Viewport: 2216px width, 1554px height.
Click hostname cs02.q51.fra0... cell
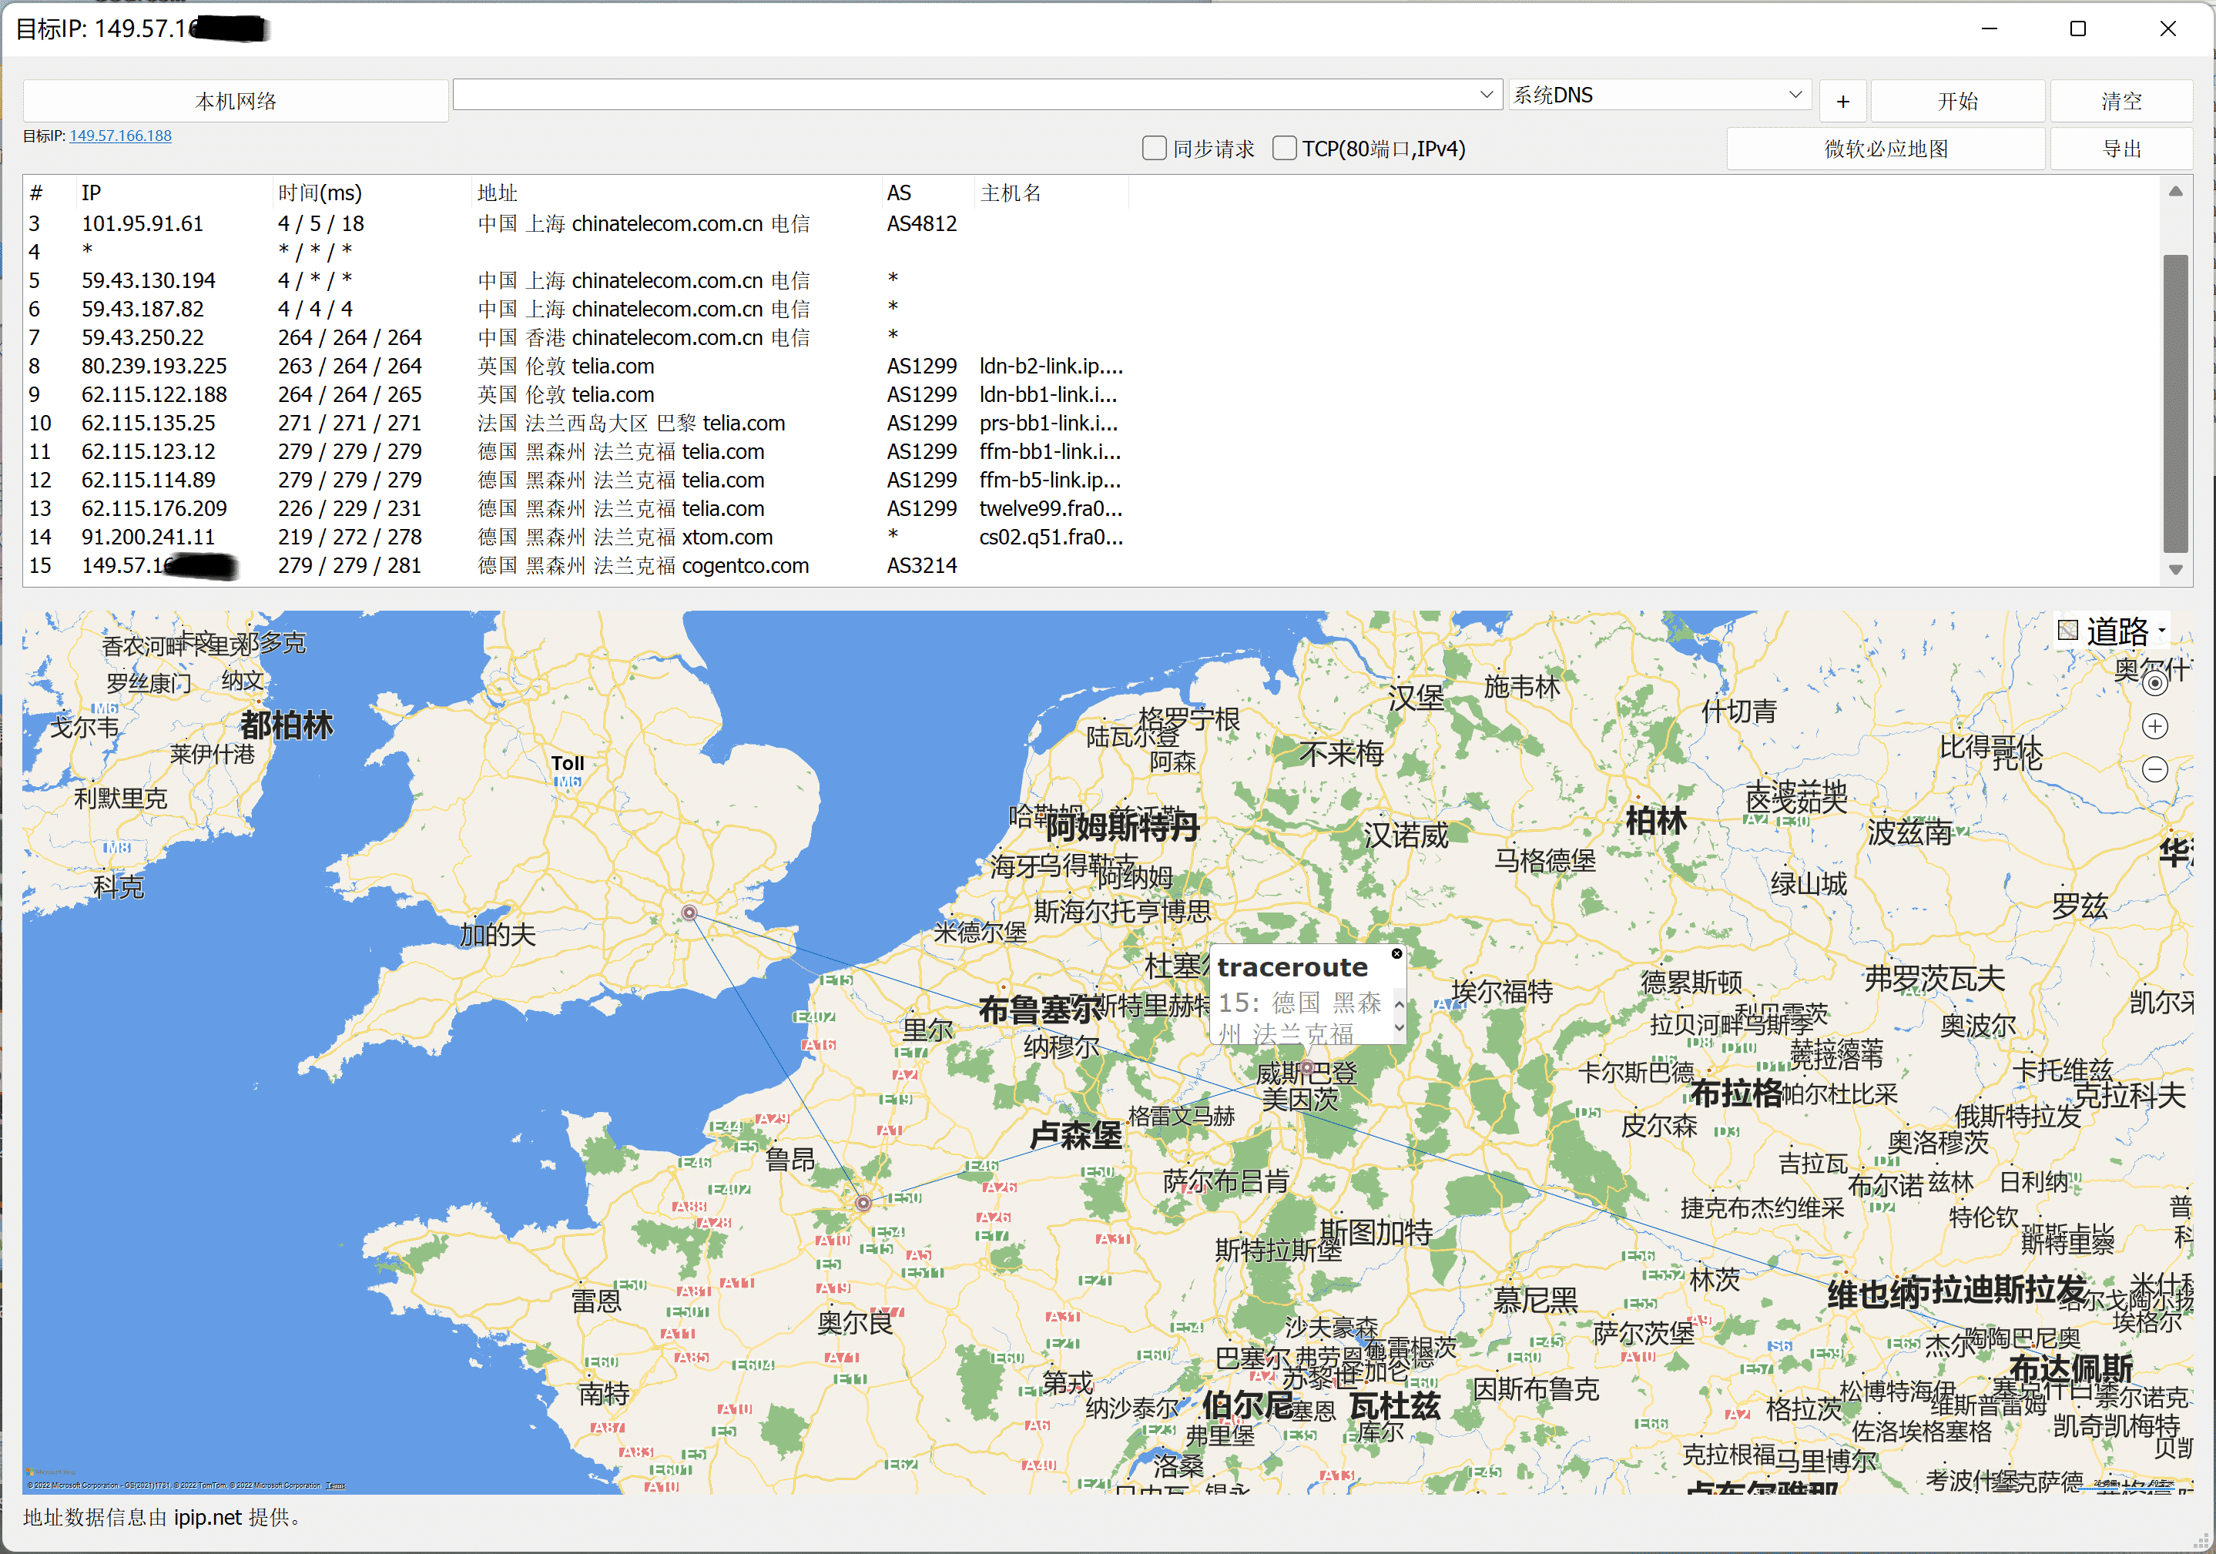[x=1051, y=537]
